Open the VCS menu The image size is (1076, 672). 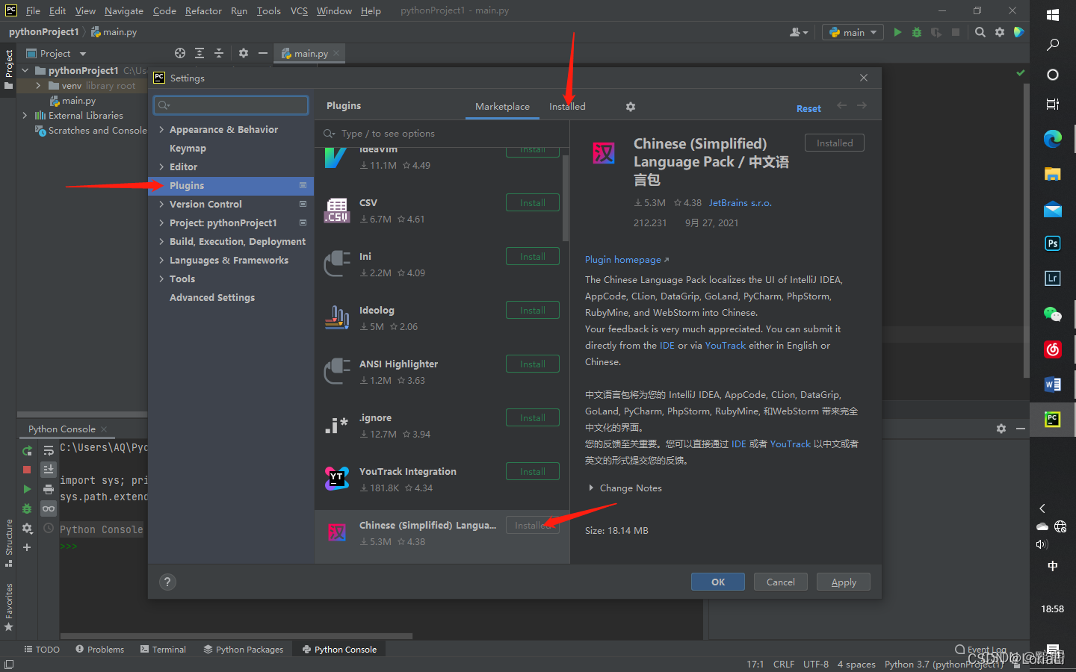(x=299, y=11)
